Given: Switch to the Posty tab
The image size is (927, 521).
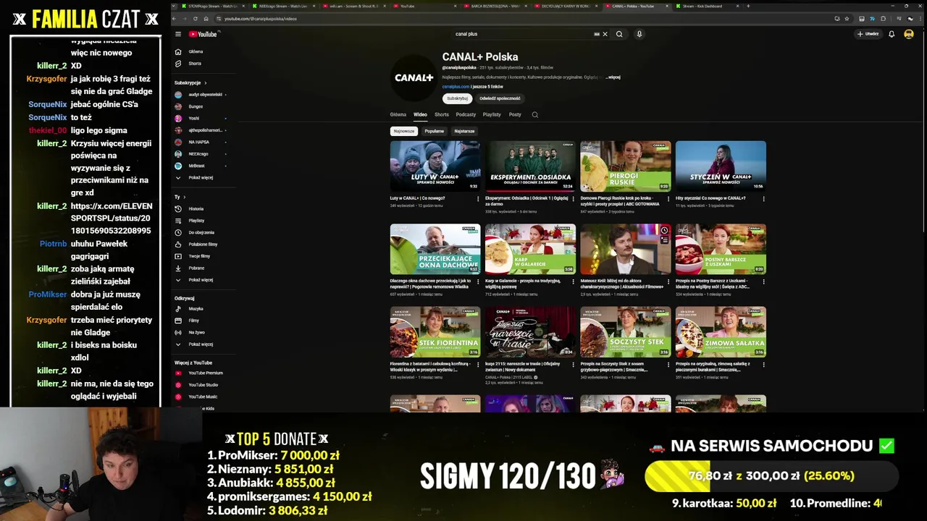Looking at the screenshot, I should tap(515, 114).
